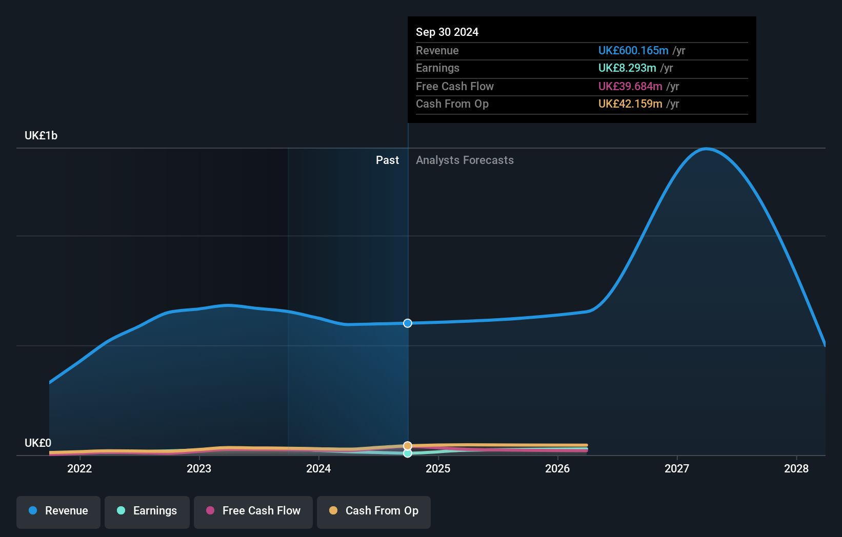The height and width of the screenshot is (537, 842).
Task: Click the Revenue row label in tooltip
Action: (x=437, y=51)
